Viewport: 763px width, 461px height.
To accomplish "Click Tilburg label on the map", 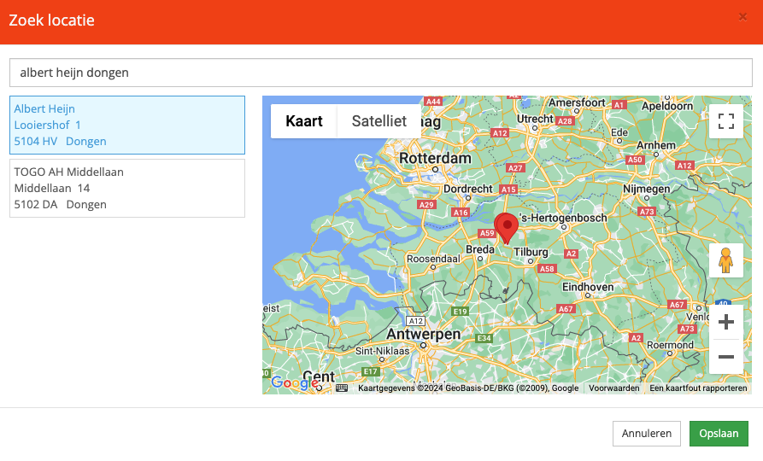I will (531, 252).
